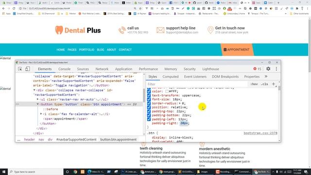This screenshot has height=175, width=311.
Task: Expand the i fa-calendar-alt node
Action: 41,114
